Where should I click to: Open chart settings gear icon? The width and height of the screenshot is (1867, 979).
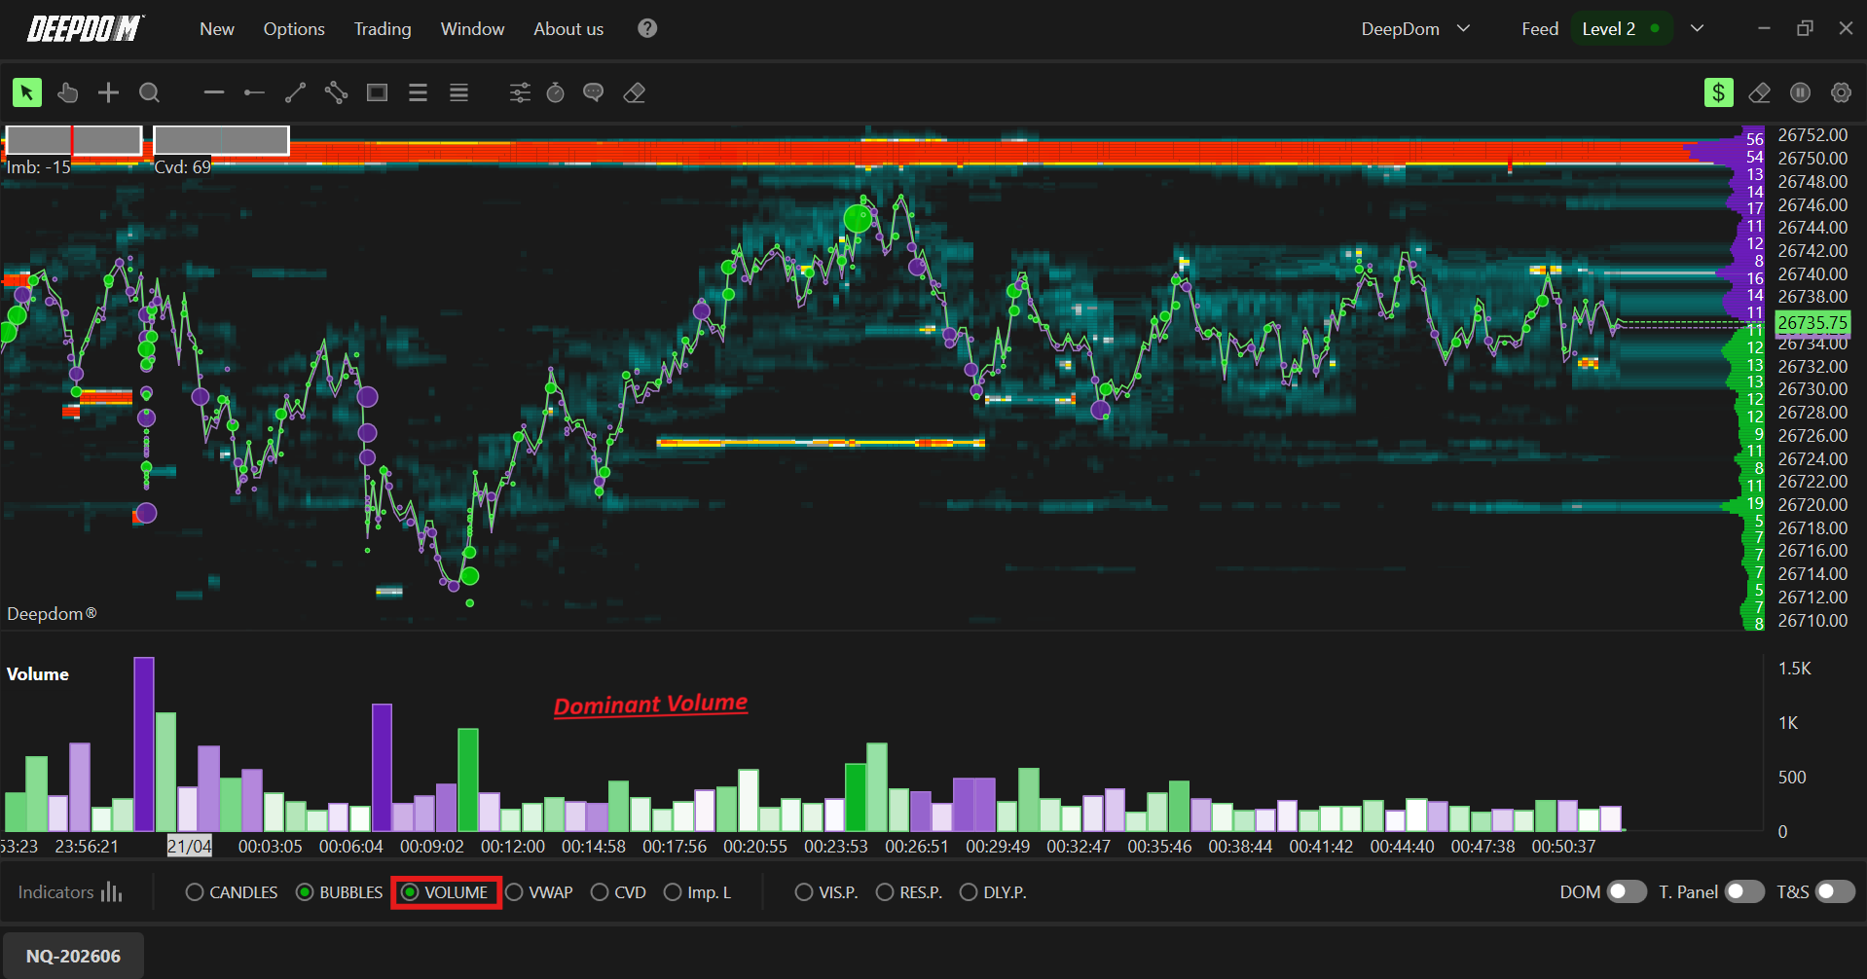(1841, 92)
